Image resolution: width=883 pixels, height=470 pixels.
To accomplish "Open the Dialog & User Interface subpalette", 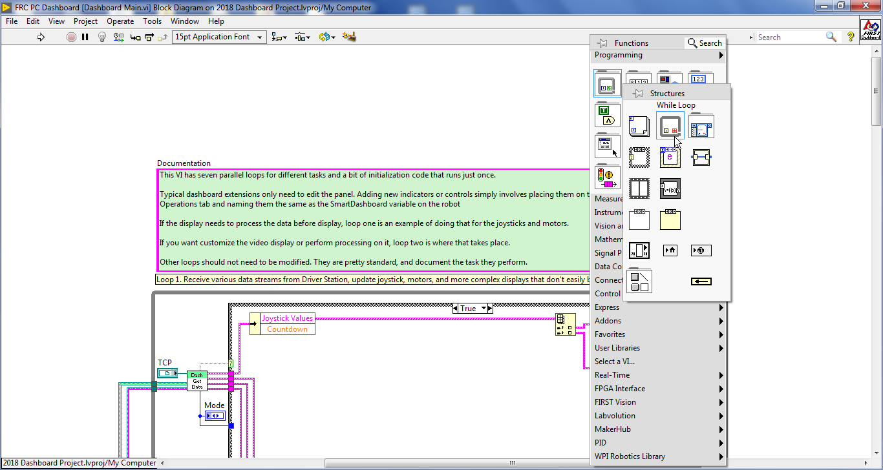I will pos(608,146).
